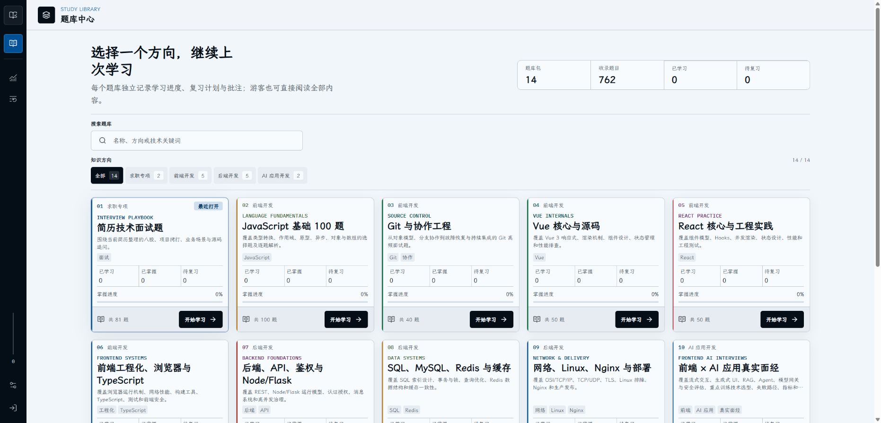Click the 最近打开 badge
Screen dimensions: 881x423
pyautogui.click(x=208, y=206)
